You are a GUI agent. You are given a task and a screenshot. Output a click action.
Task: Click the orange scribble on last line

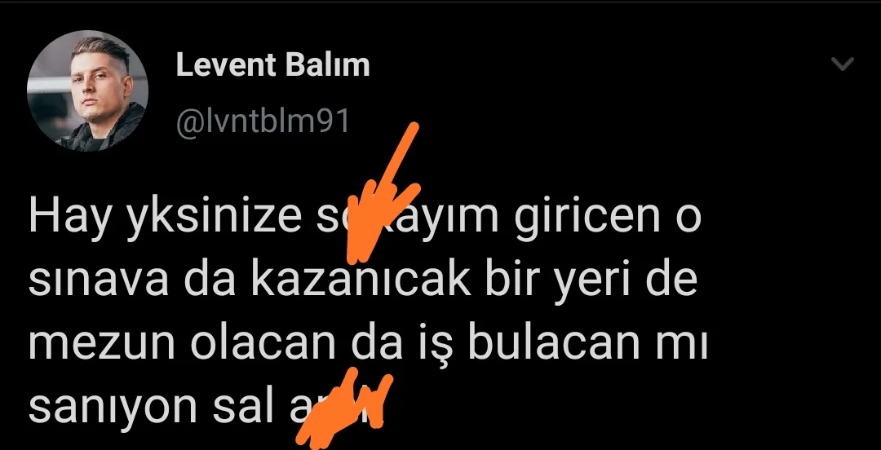point(344,406)
